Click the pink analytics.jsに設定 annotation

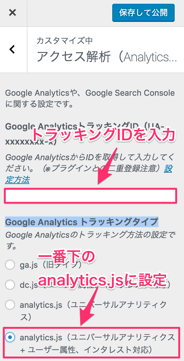pos(101,280)
